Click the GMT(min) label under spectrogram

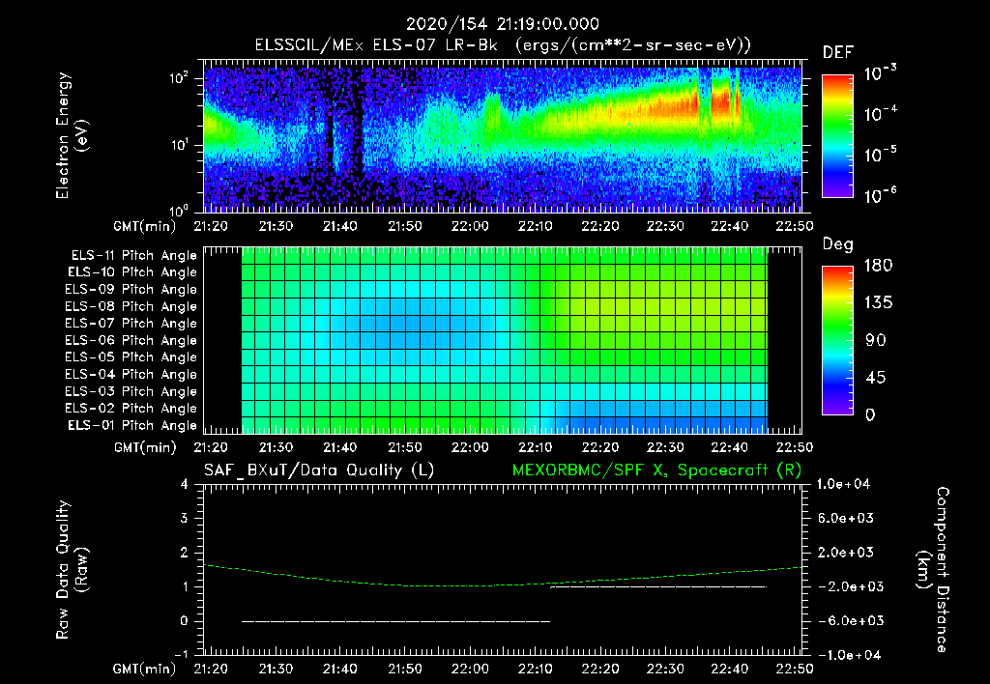click(x=145, y=226)
